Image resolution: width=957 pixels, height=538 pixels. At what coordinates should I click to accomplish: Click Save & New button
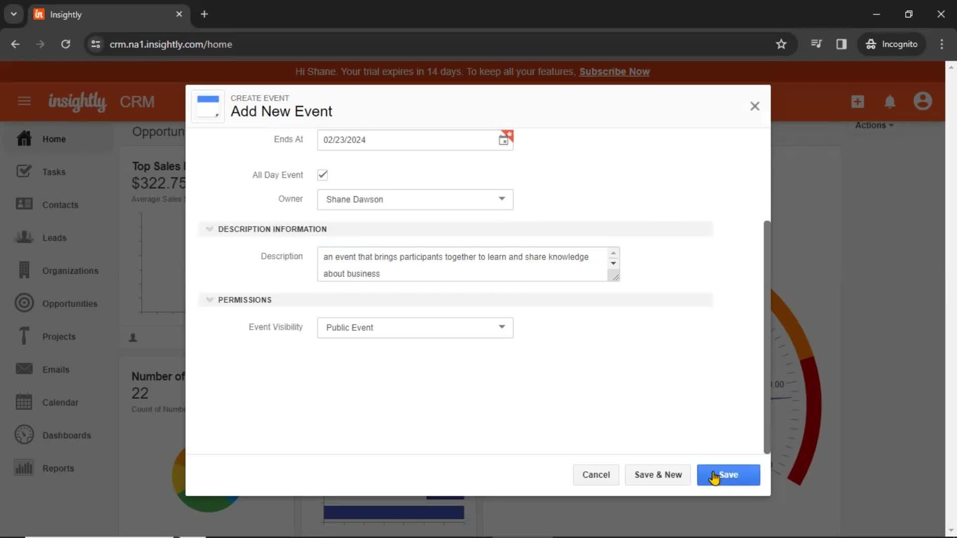[x=658, y=474]
